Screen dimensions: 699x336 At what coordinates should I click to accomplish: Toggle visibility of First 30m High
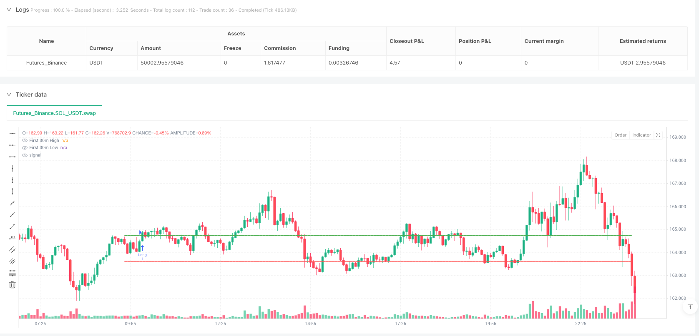tap(25, 141)
